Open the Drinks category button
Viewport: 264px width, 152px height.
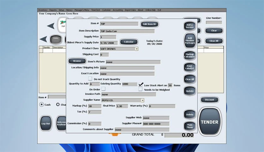[56, 39]
